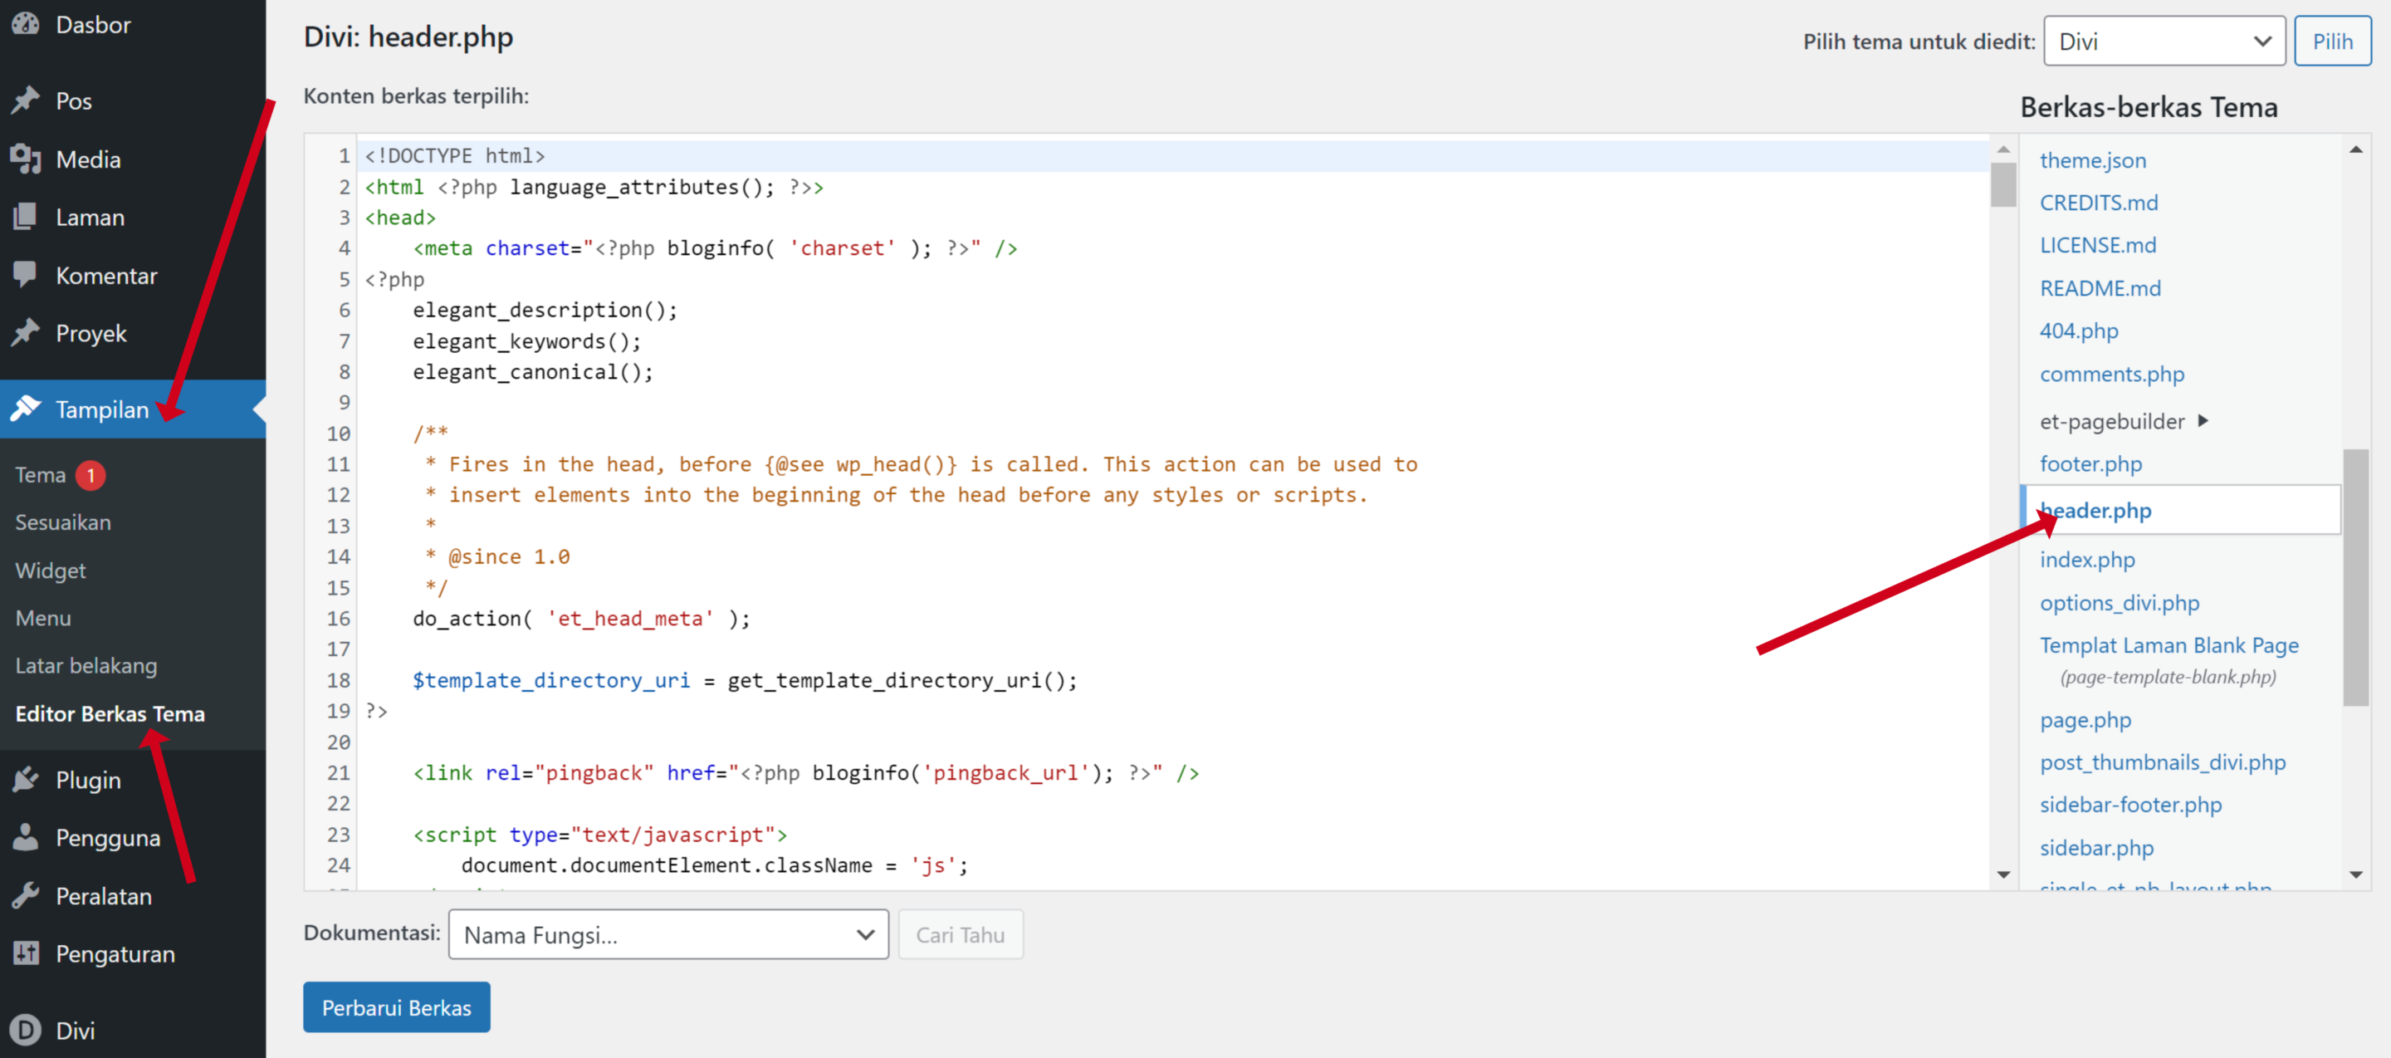
Task: Open README.md file
Action: [x=2100, y=287]
